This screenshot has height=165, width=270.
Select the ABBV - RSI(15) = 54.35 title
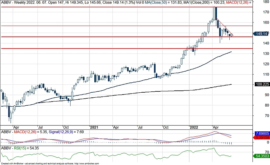(x=20, y=148)
